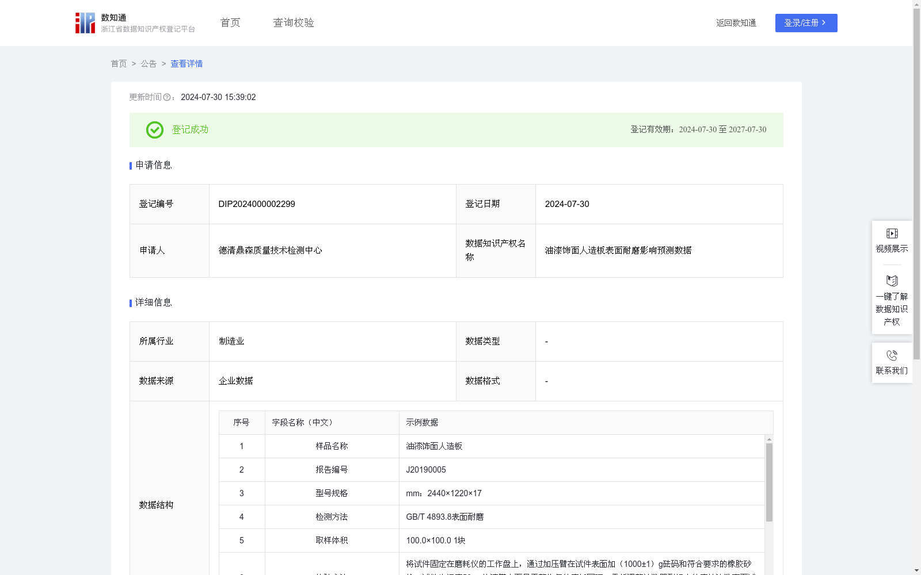Click the 取样体积 field row

[x=492, y=540]
